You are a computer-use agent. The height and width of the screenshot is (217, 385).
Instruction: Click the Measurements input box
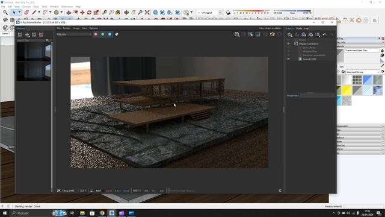pyautogui.click(x=364, y=206)
